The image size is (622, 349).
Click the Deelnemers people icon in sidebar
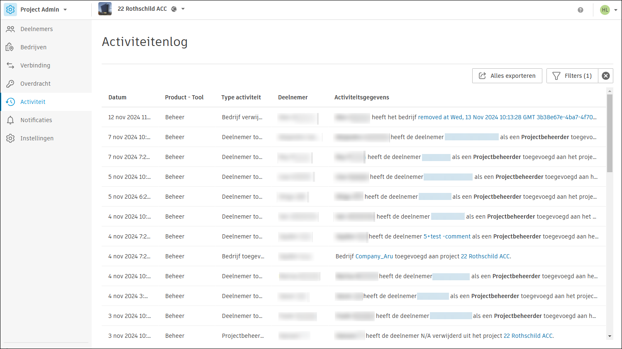pos(10,29)
